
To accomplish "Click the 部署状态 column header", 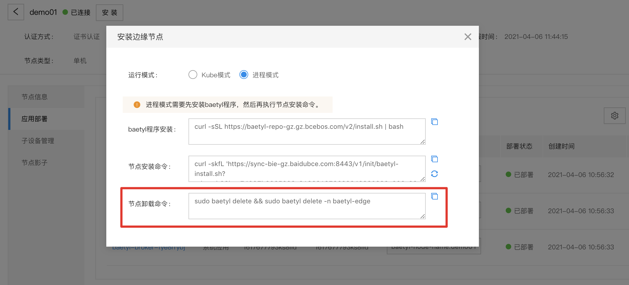I will pyautogui.click(x=519, y=146).
